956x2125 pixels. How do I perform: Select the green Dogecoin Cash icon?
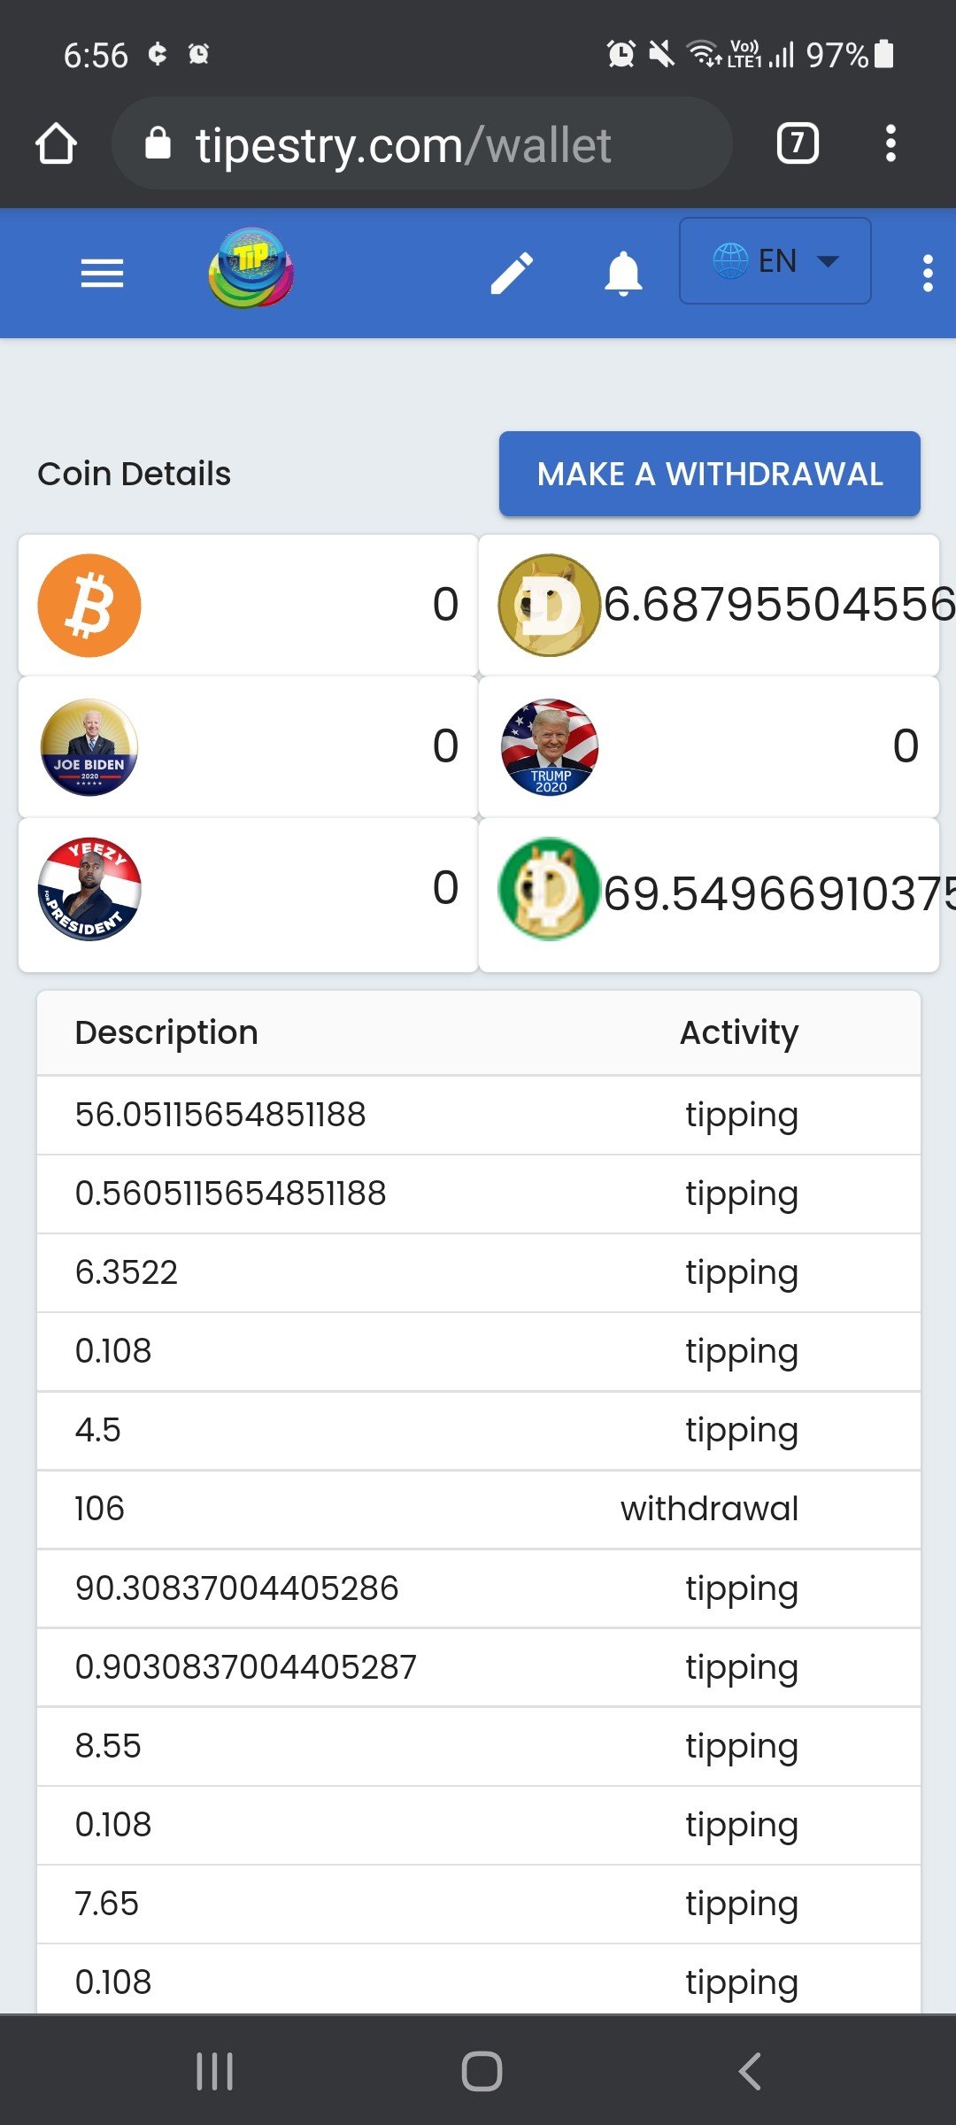pyautogui.click(x=549, y=889)
